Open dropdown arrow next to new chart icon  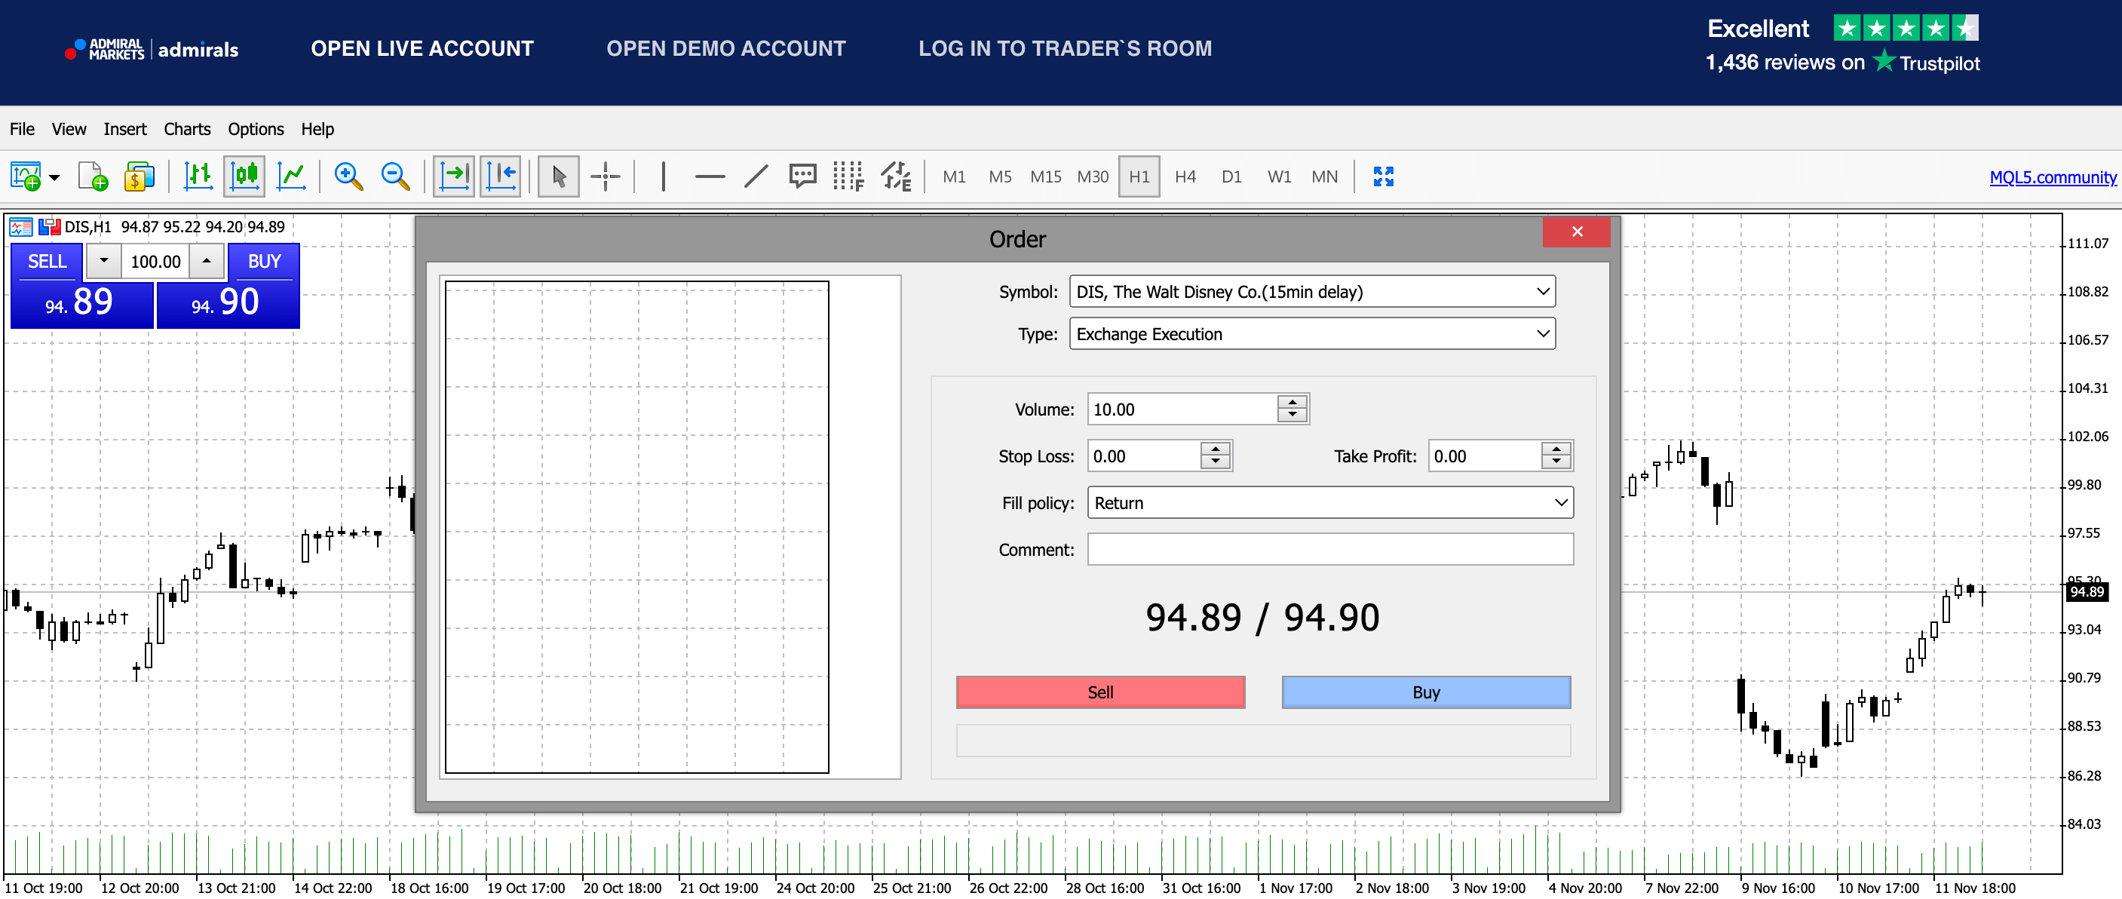tap(54, 177)
